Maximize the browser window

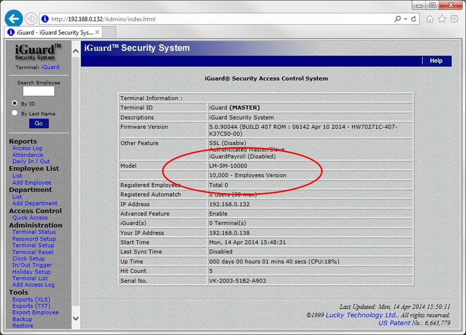tap(432, 5)
